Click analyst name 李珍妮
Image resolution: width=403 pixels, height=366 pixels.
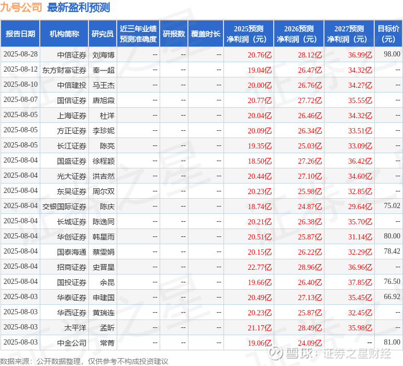(x=103, y=131)
